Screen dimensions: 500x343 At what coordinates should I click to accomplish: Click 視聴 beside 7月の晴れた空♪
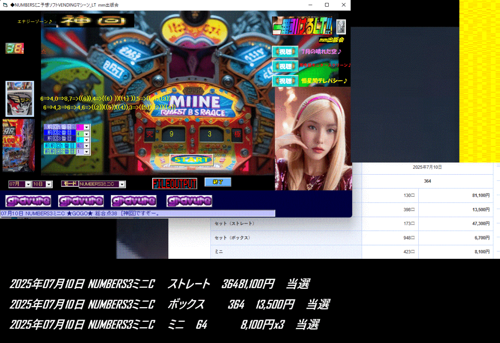coord(285,52)
